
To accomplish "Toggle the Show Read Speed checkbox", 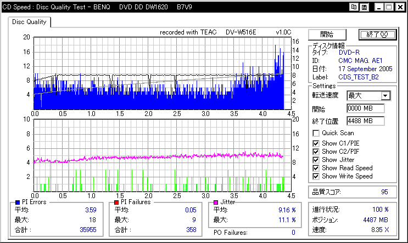I will pos(316,168).
